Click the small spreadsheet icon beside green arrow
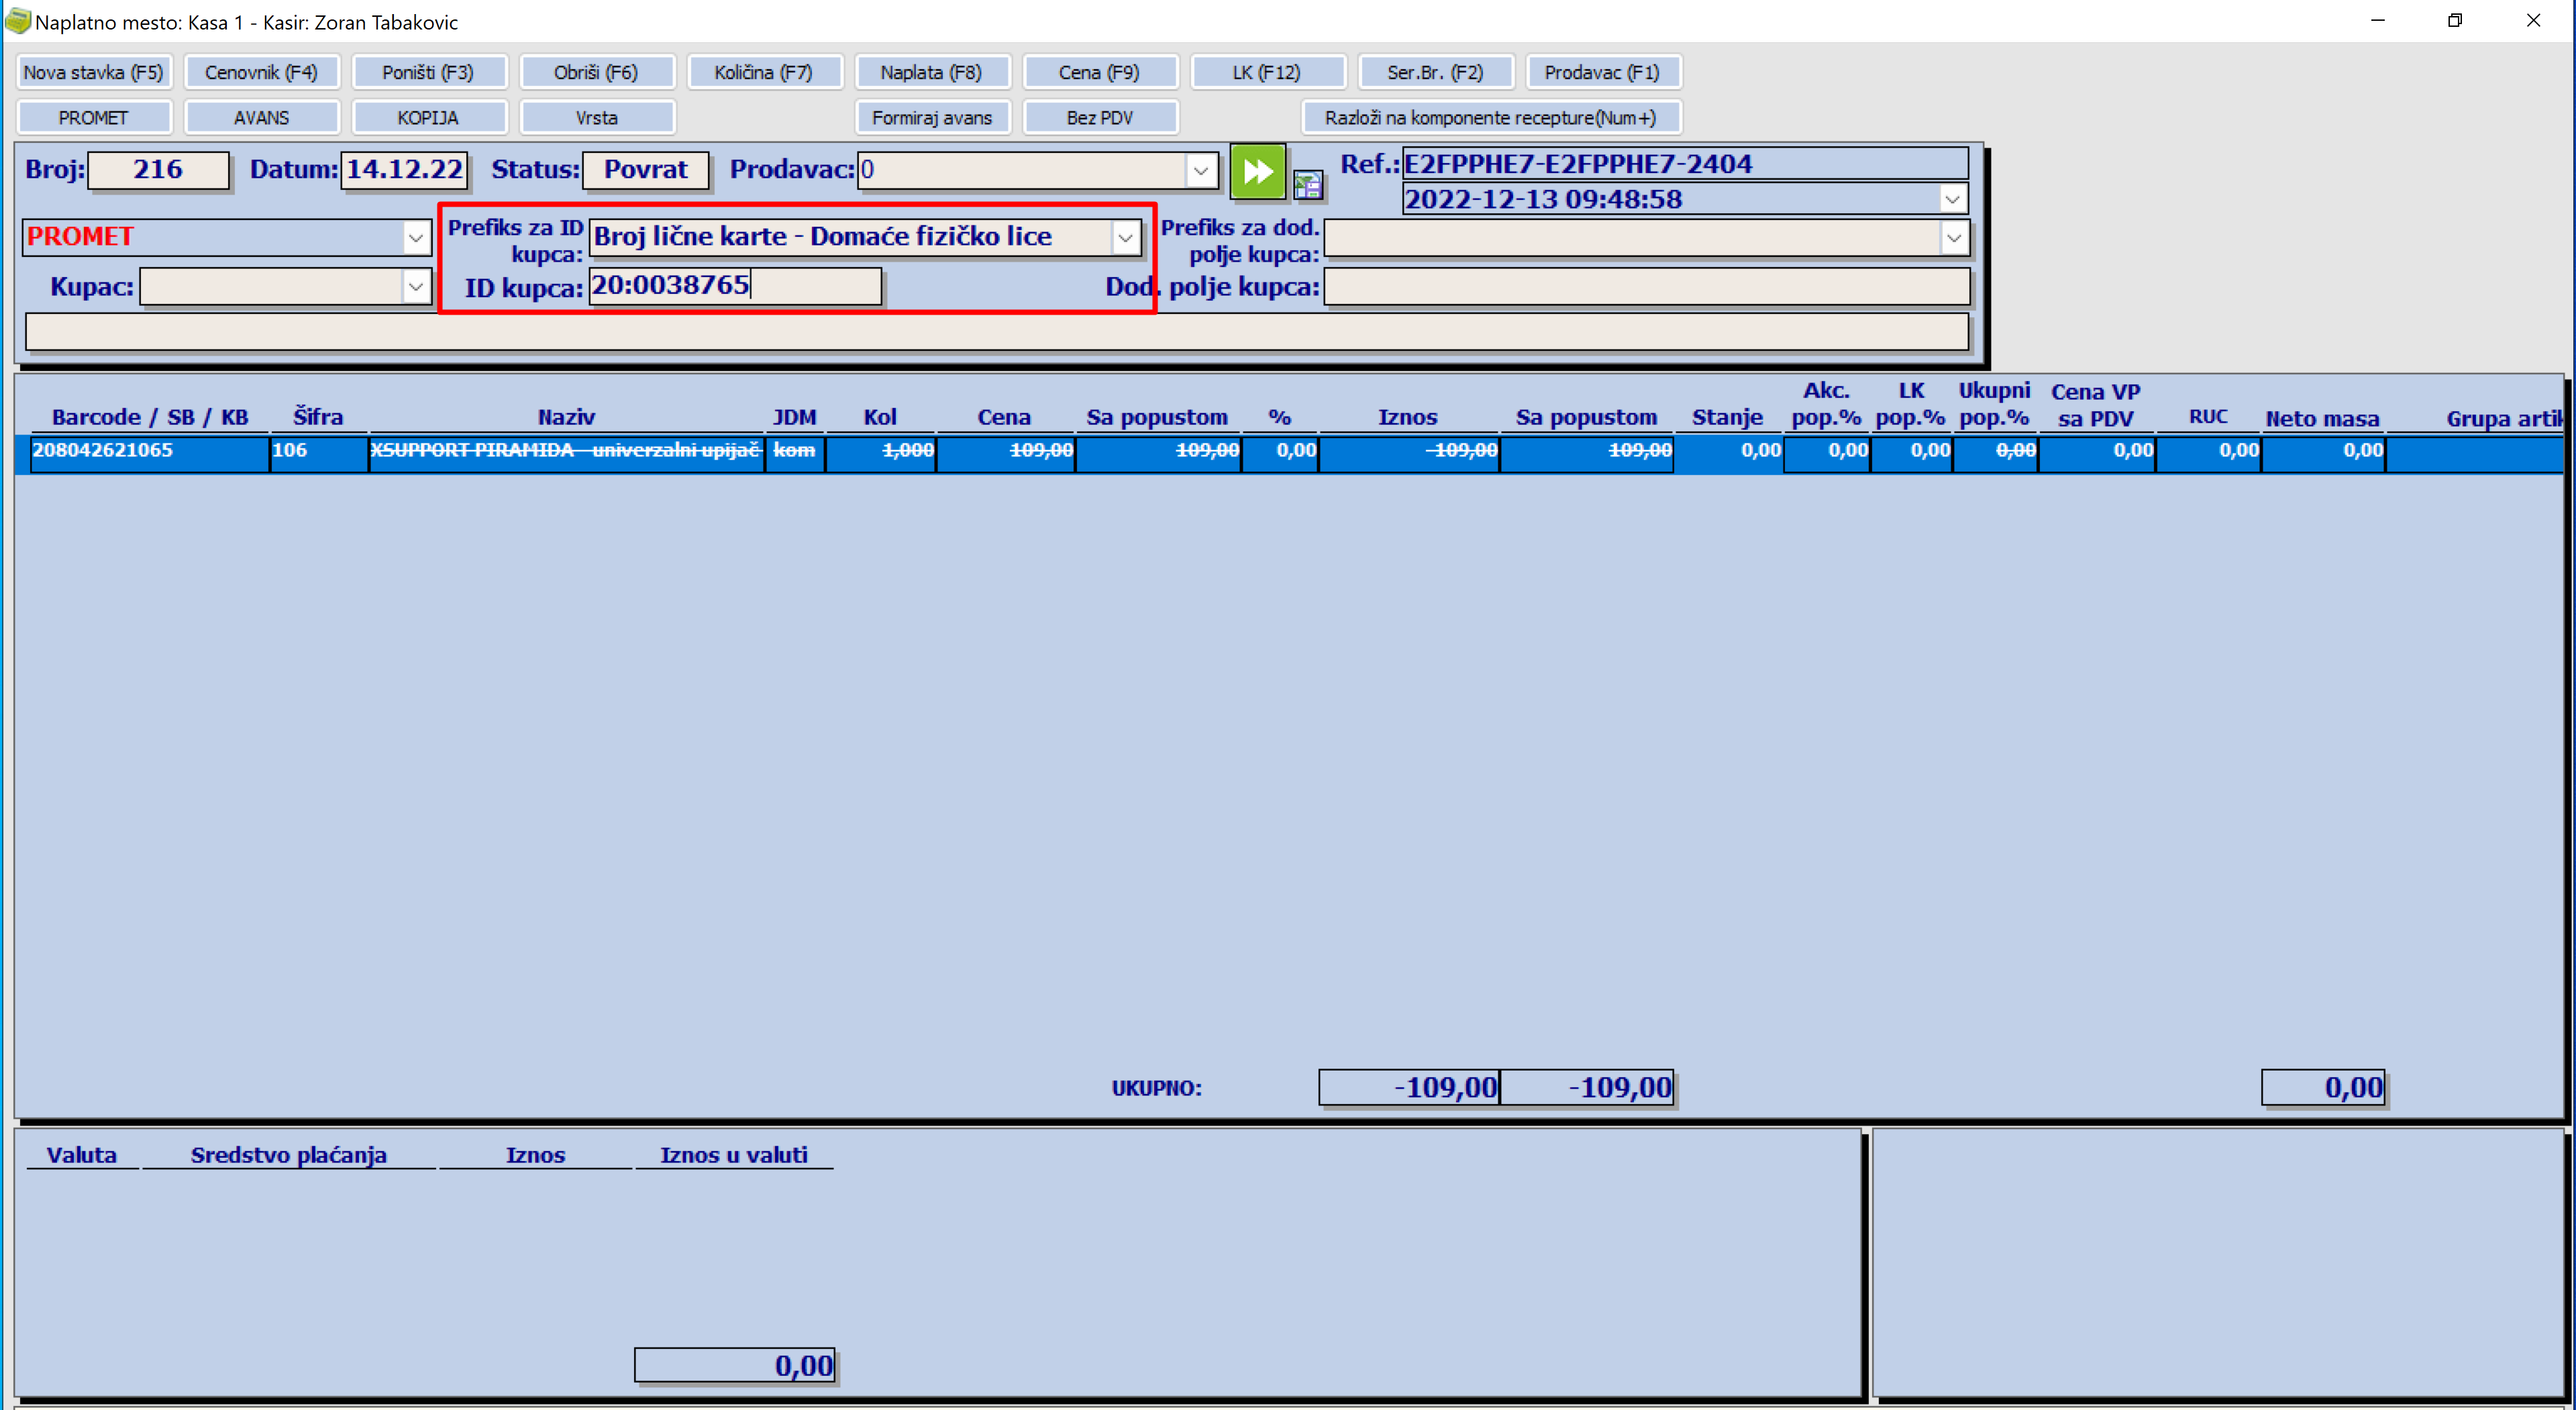2576x1410 pixels. click(x=1308, y=184)
